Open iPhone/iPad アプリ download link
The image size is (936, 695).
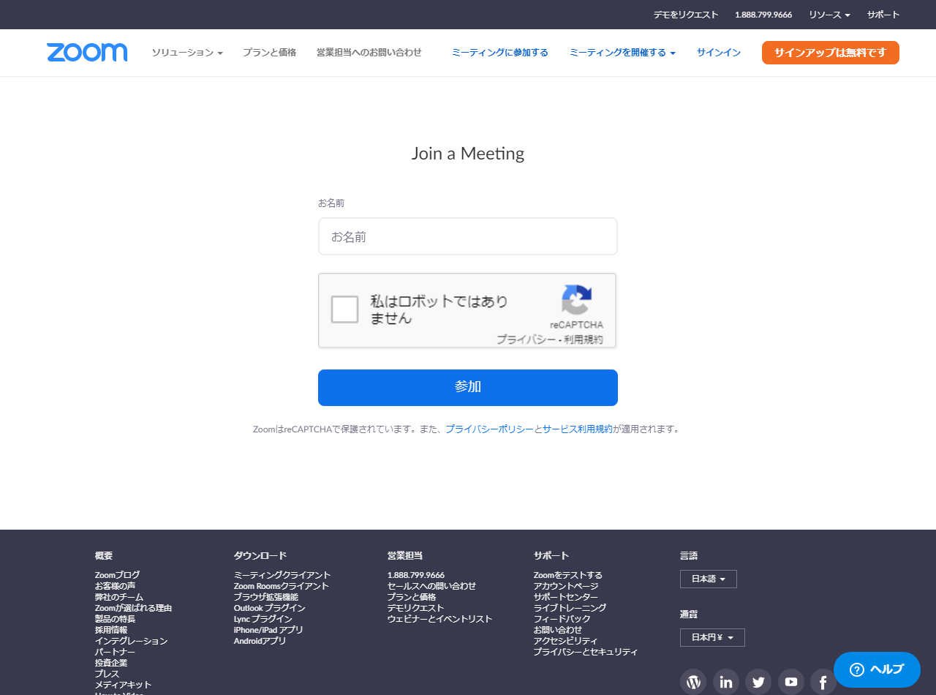pos(268,630)
